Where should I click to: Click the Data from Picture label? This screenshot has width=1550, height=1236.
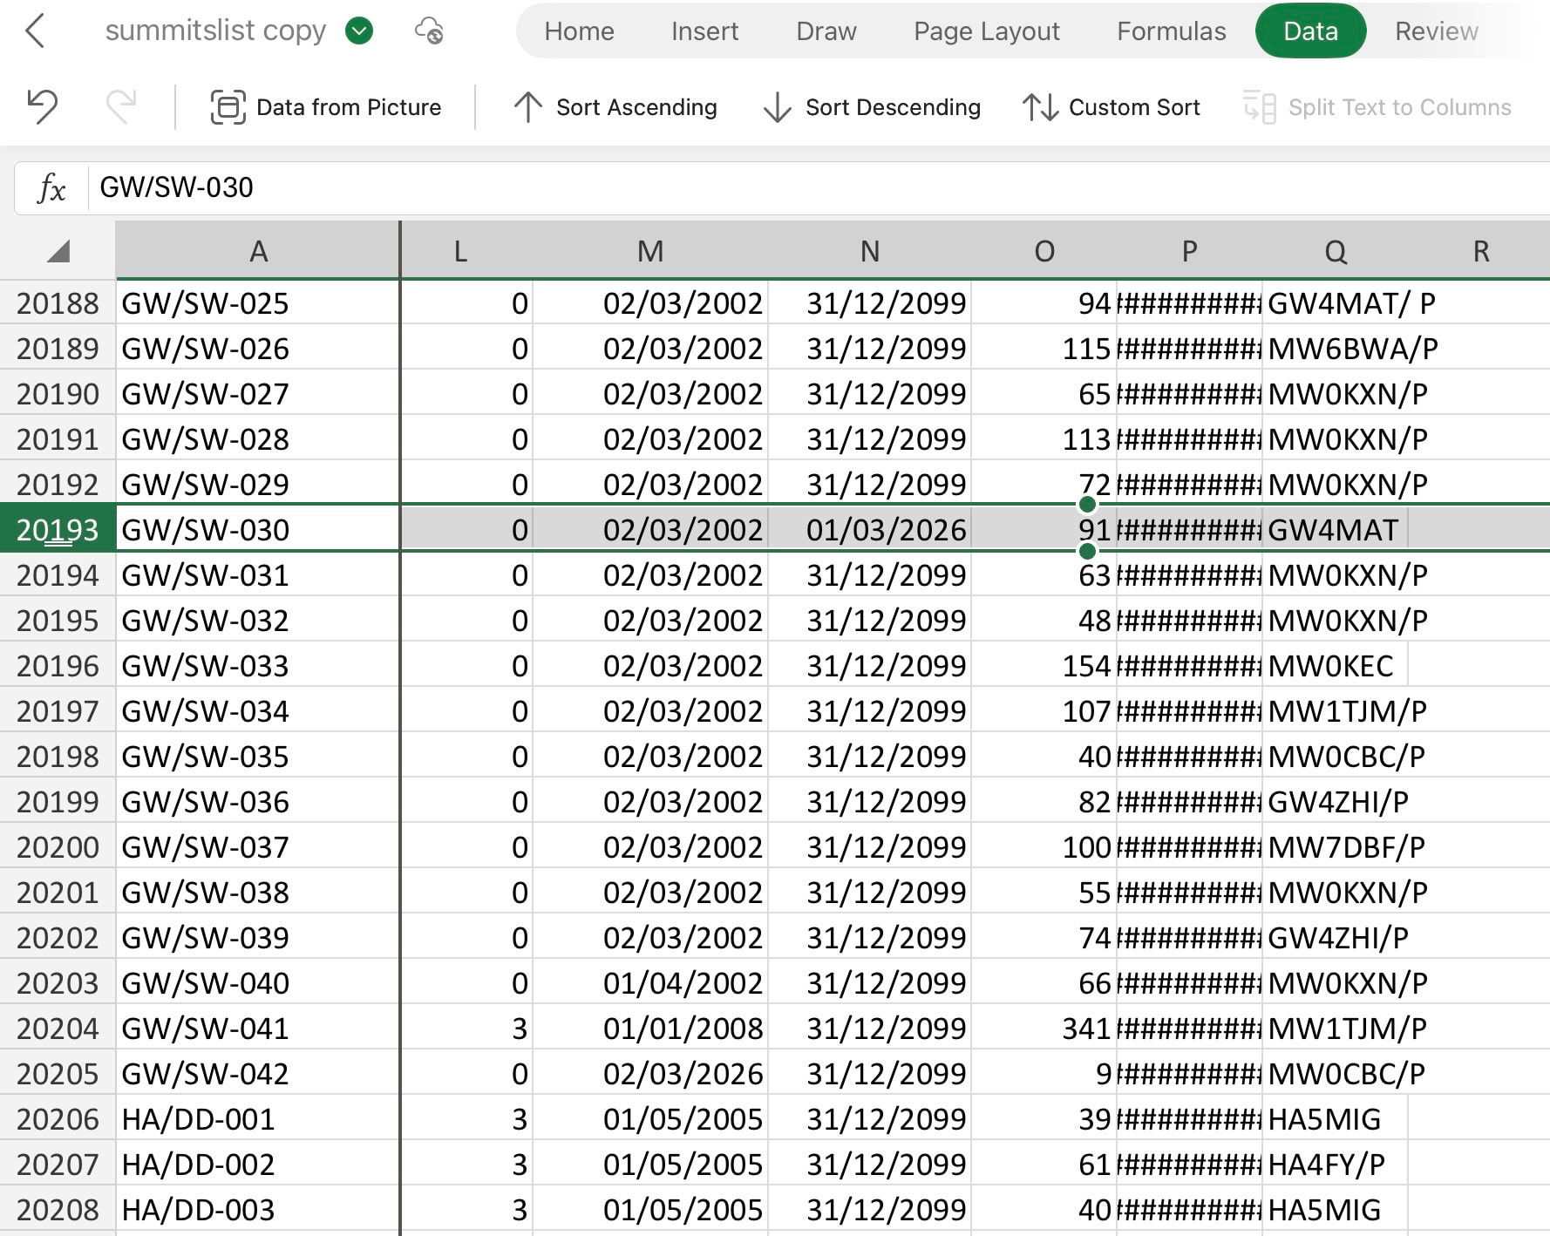pyautogui.click(x=349, y=107)
